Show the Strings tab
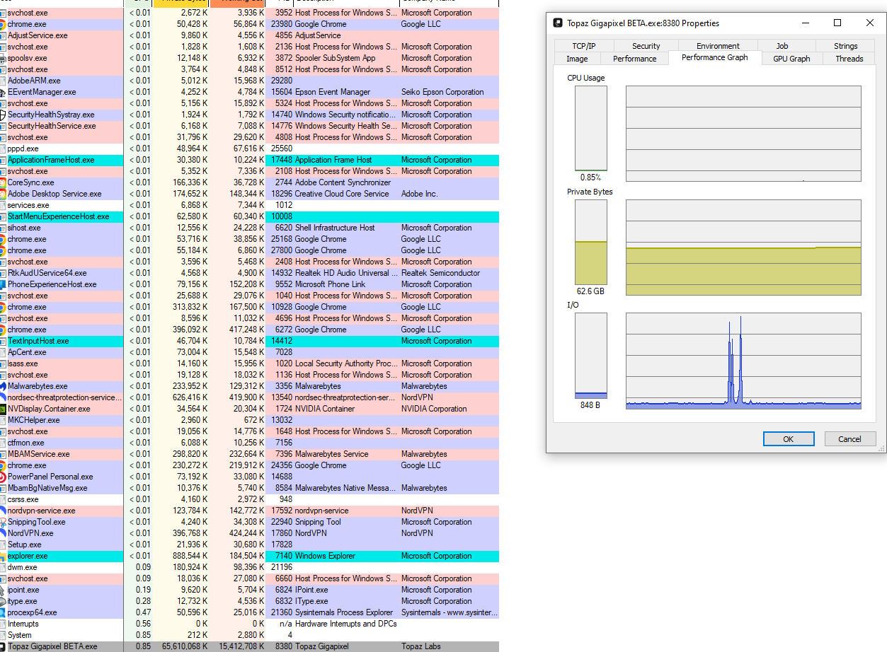887x652 pixels. point(845,46)
